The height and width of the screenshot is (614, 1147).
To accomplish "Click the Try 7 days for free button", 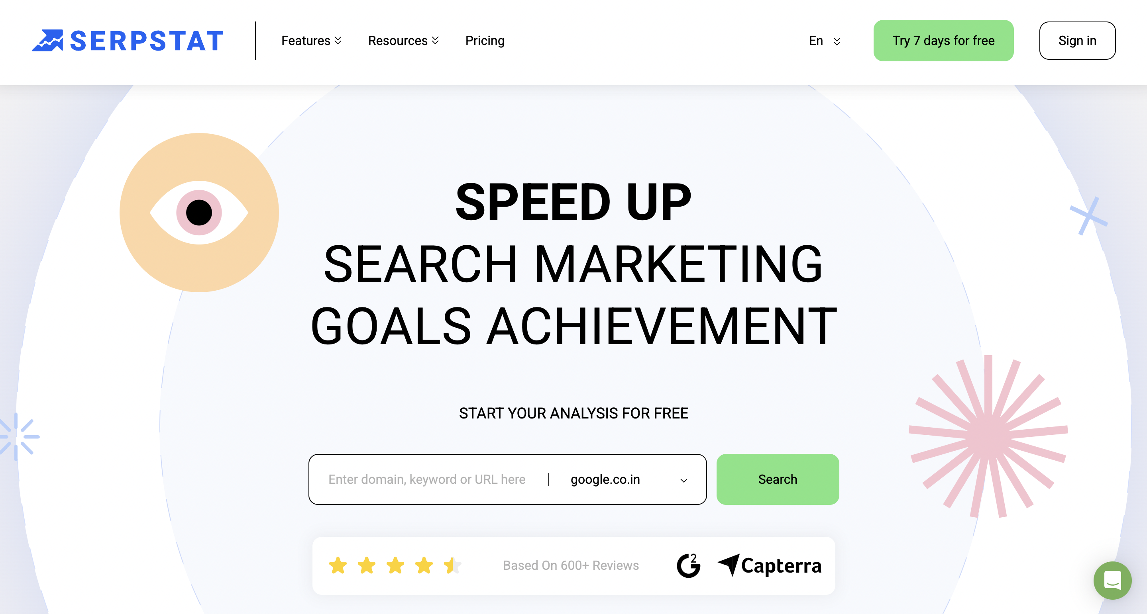I will coord(943,41).
